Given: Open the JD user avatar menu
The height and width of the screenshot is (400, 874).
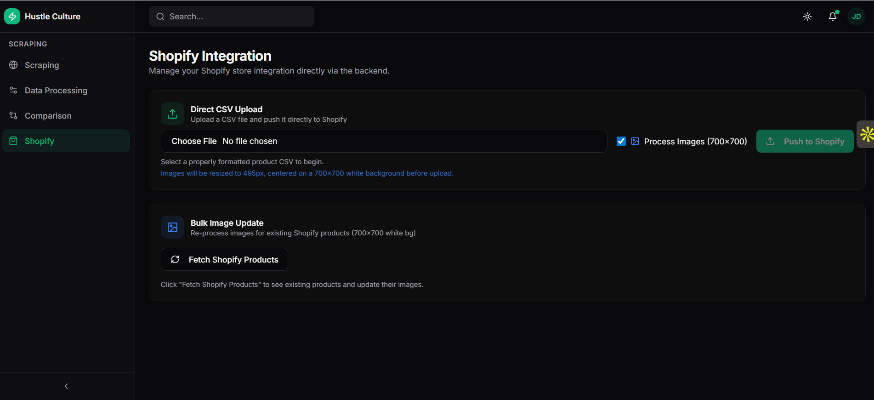Looking at the screenshot, I should (857, 17).
